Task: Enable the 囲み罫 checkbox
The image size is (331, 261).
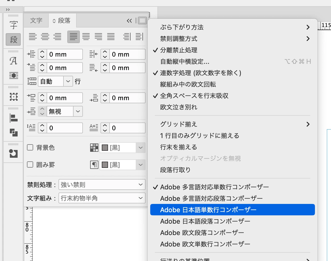Action: 30,165
